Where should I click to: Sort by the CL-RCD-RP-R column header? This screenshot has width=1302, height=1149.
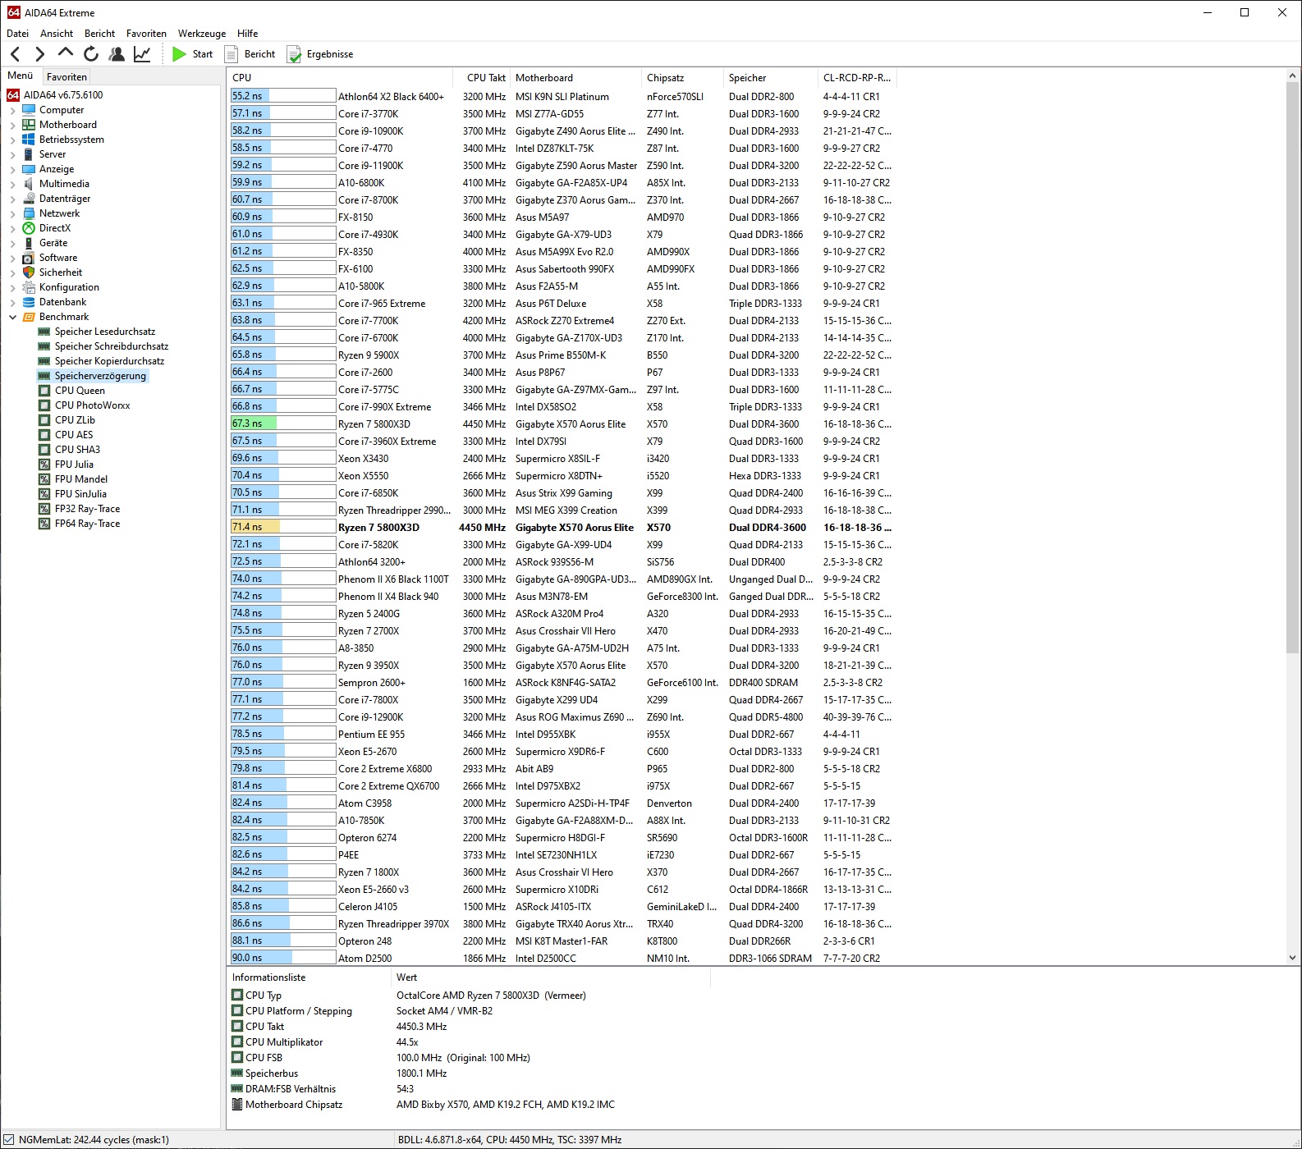857,78
